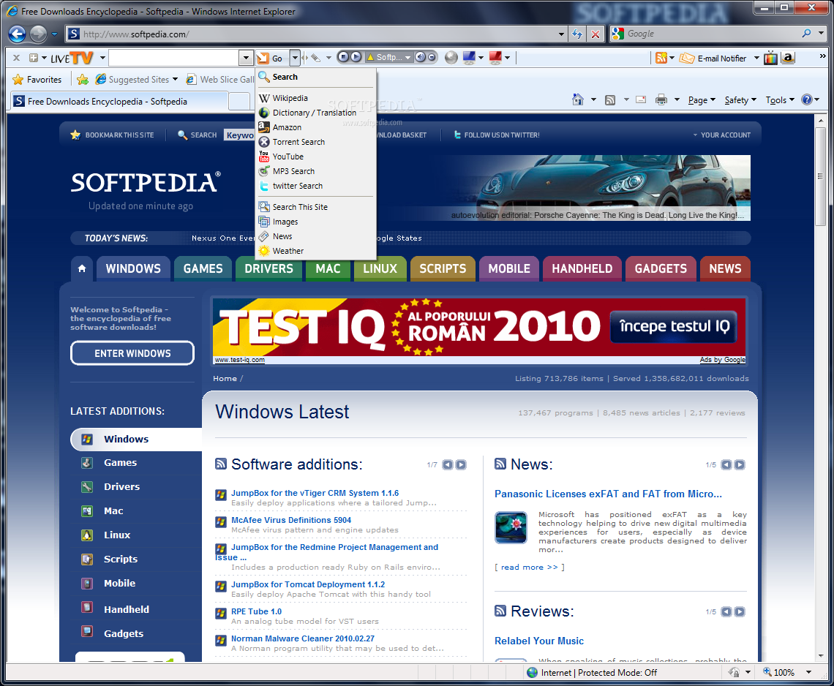This screenshot has height=686, width=834.
Task: Select Images from the search menu
Action: click(315, 222)
